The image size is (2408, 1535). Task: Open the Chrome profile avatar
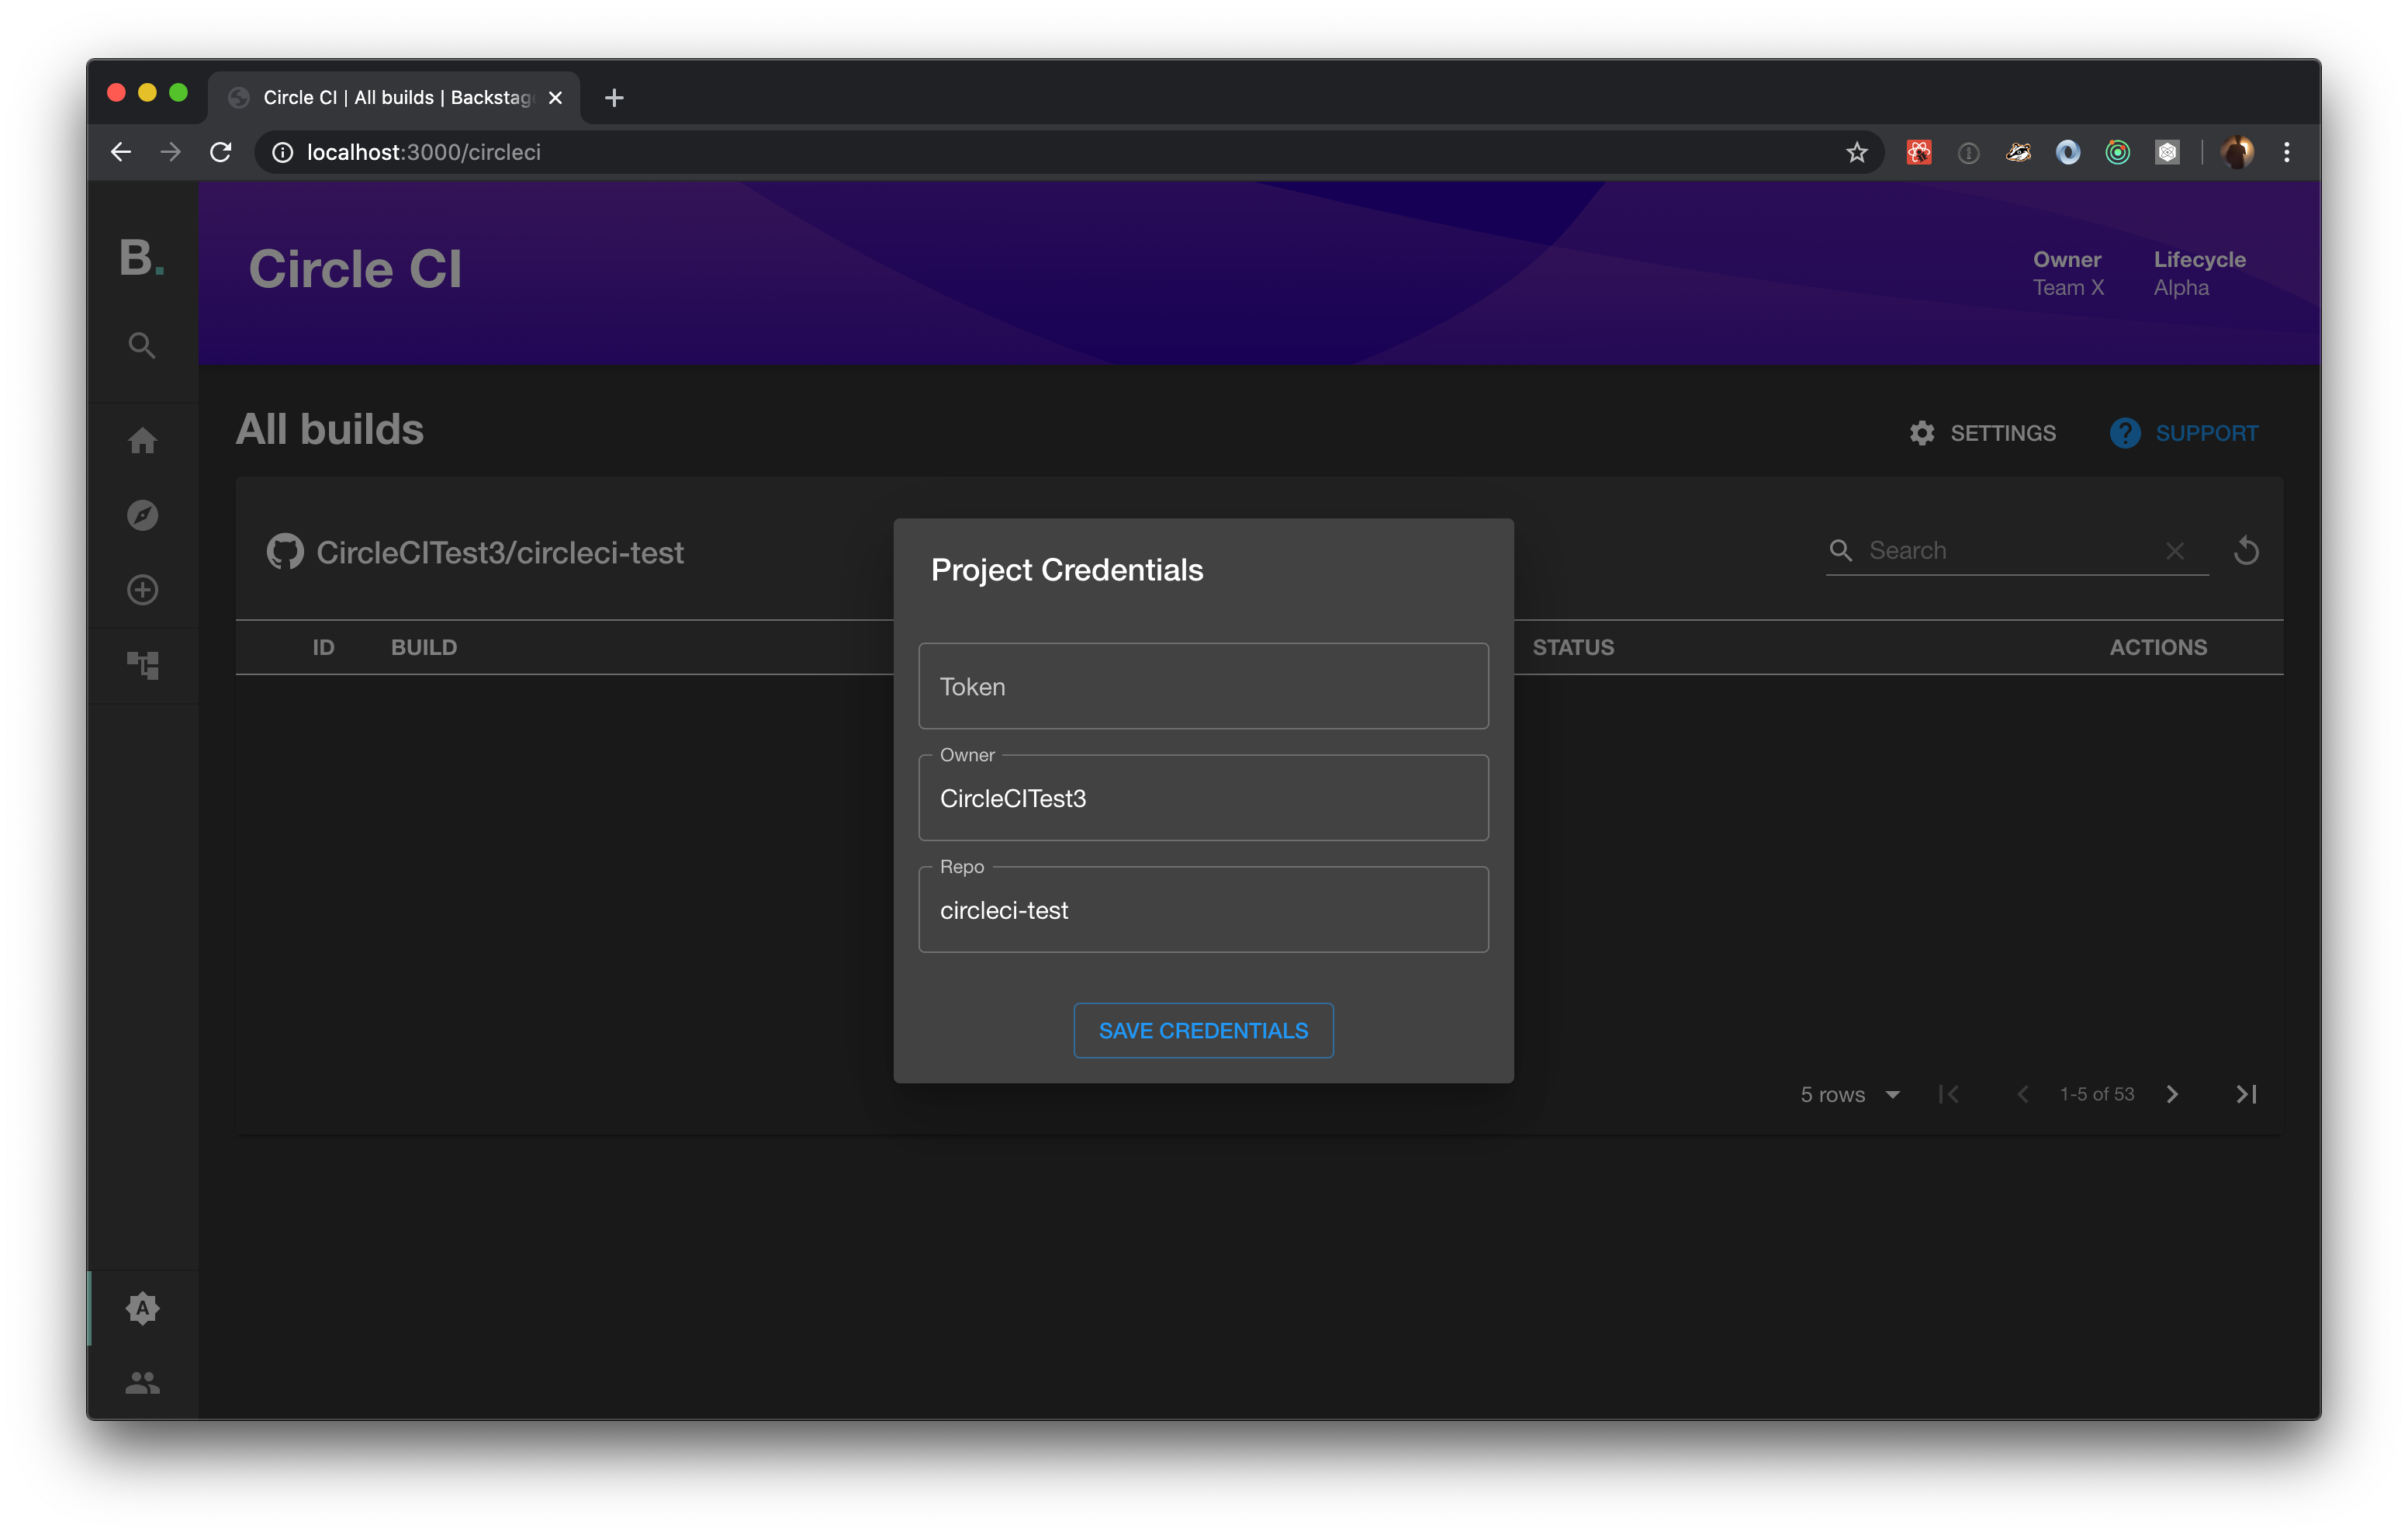coord(2237,152)
